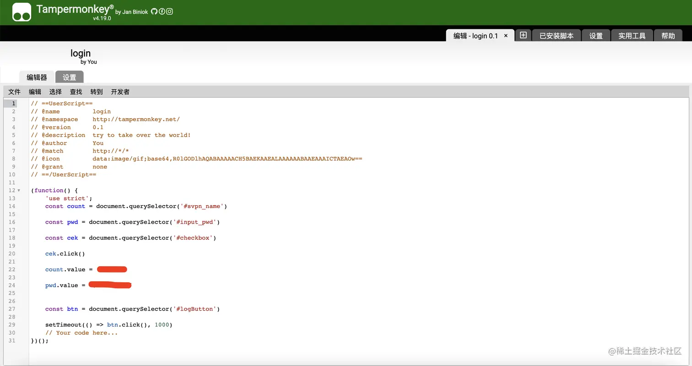The image size is (692, 366).
Task: Click the new script plus tab icon
Action: pyautogui.click(x=523, y=35)
